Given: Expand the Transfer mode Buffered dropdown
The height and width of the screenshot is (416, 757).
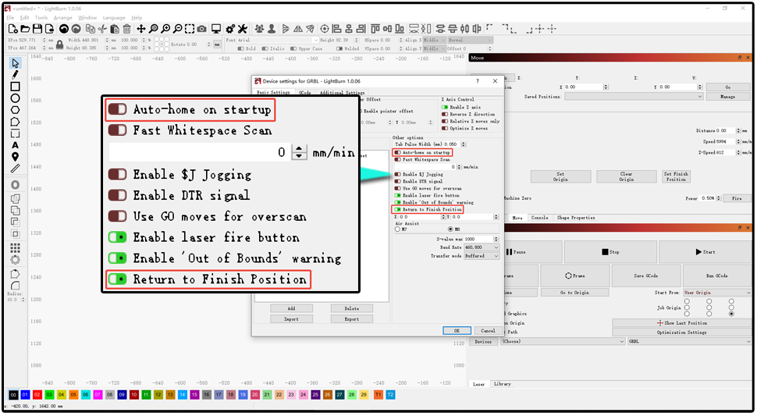Looking at the screenshot, I should (482, 256).
